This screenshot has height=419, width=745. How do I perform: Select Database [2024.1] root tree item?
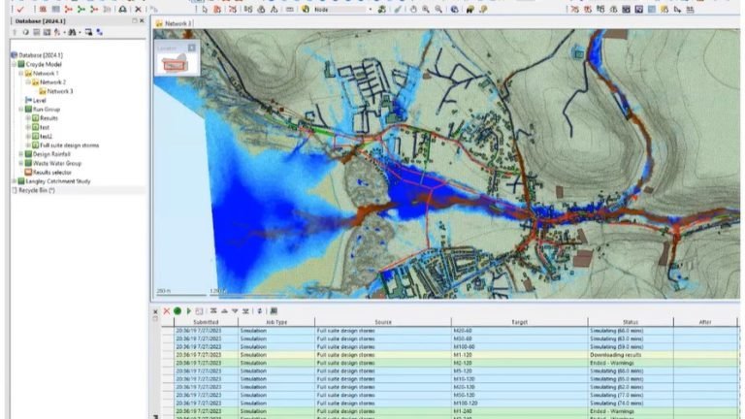click(41, 55)
